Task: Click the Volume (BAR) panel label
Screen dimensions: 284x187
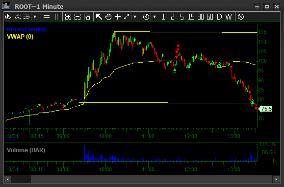Action: point(26,150)
